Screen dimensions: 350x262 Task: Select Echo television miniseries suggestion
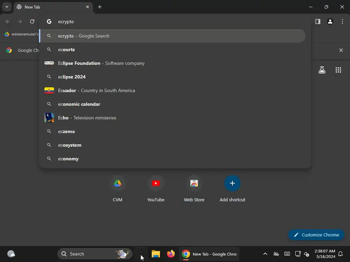pos(175,118)
